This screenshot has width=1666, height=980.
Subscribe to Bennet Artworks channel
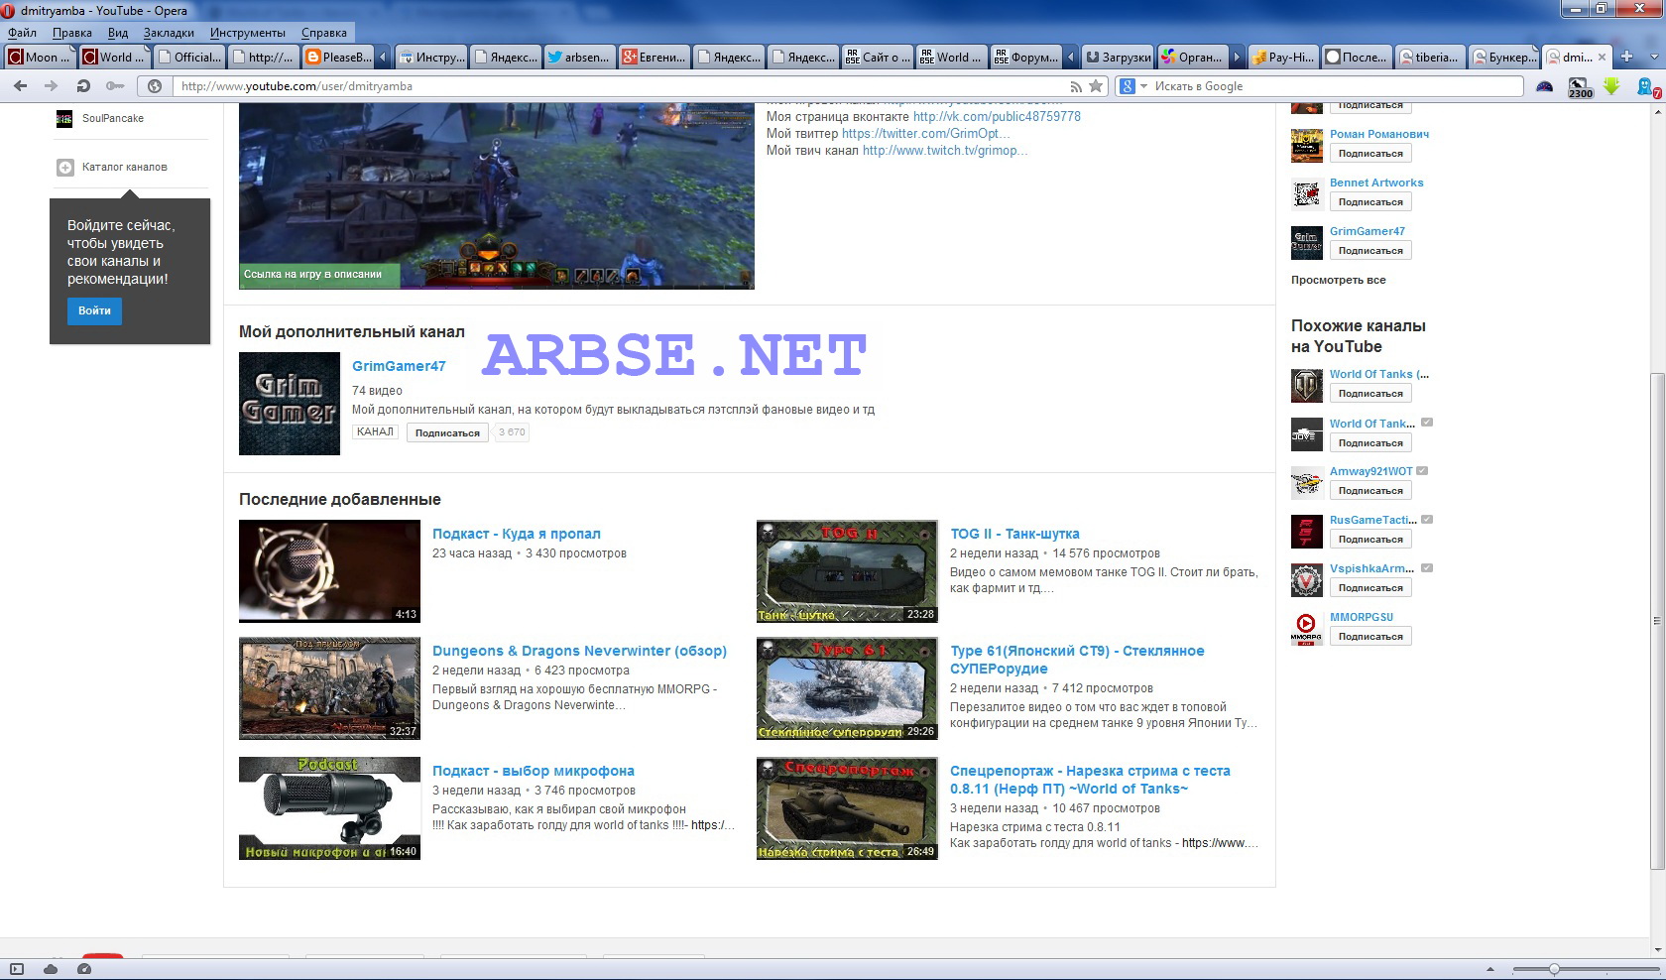[1370, 202]
